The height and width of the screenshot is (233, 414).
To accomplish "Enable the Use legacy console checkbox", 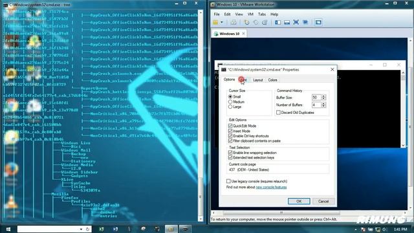I will 228,181.
